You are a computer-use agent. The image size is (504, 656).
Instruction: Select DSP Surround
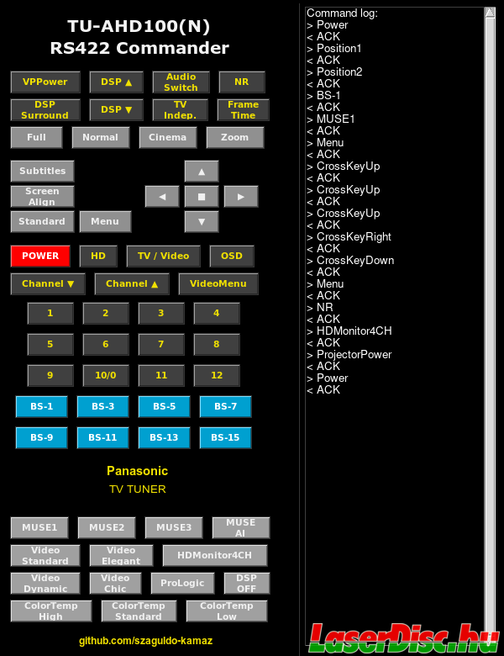point(45,109)
